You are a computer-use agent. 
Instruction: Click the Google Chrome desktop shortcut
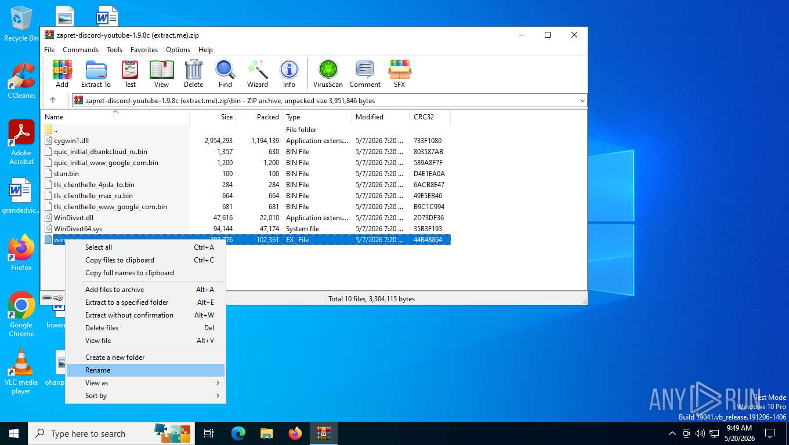tap(21, 314)
